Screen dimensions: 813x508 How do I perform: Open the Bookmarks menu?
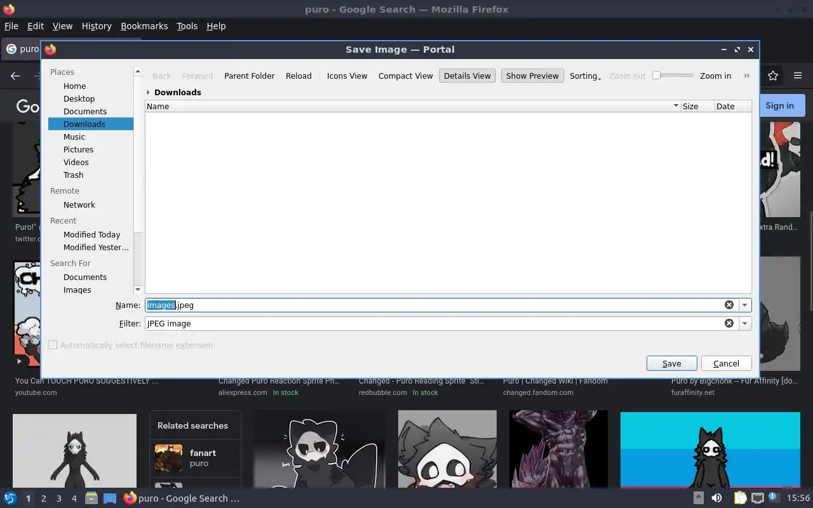[x=144, y=26]
